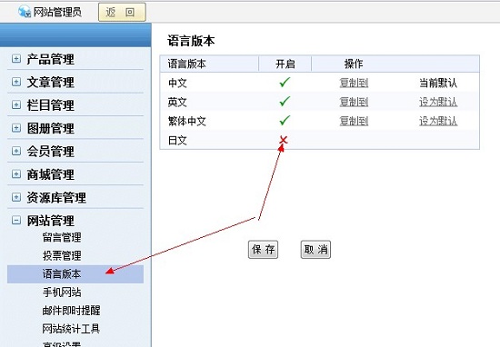Image resolution: width=500 pixels, height=347 pixels.
Task: Expand the 图册管理 section
Action: click(16, 128)
